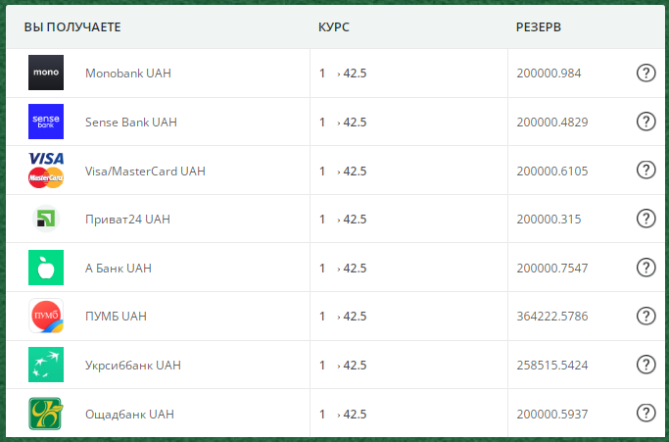Screen dimensions: 669x442
Task: Click the А Банк apple icon
Action: pyautogui.click(x=46, y=268)
